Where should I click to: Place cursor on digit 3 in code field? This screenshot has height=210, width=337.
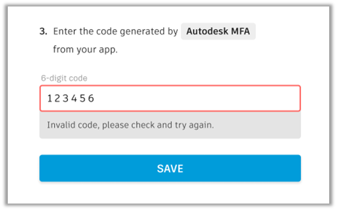[x=65, y=99]
